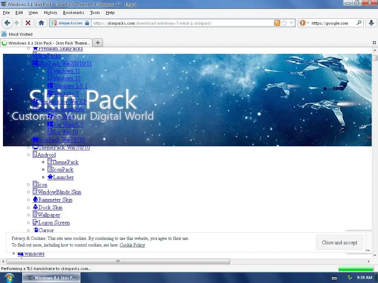Open the Bookmarks menu
Screen dimensions: 378x283
pyautogui.click(x=73, y=13)
